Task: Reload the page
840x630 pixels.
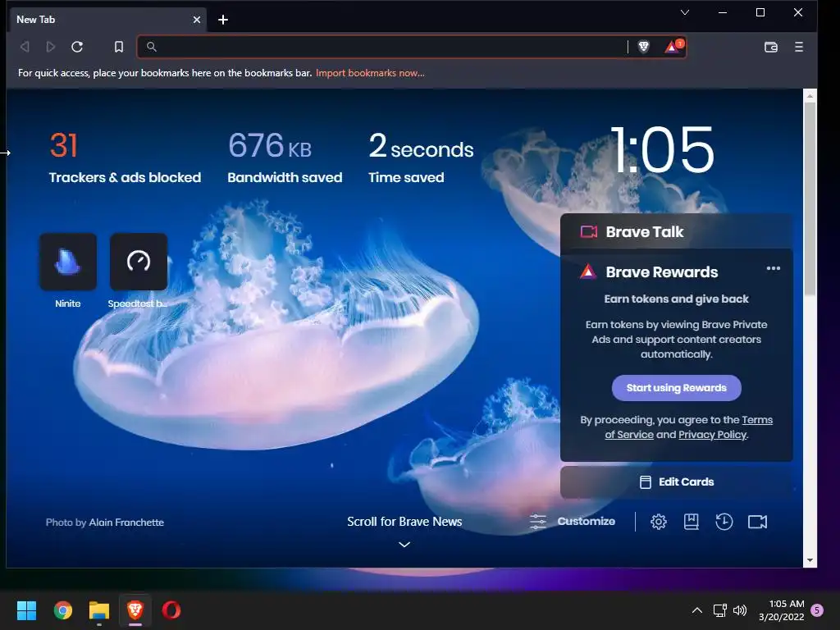Action: coord(77,47)
